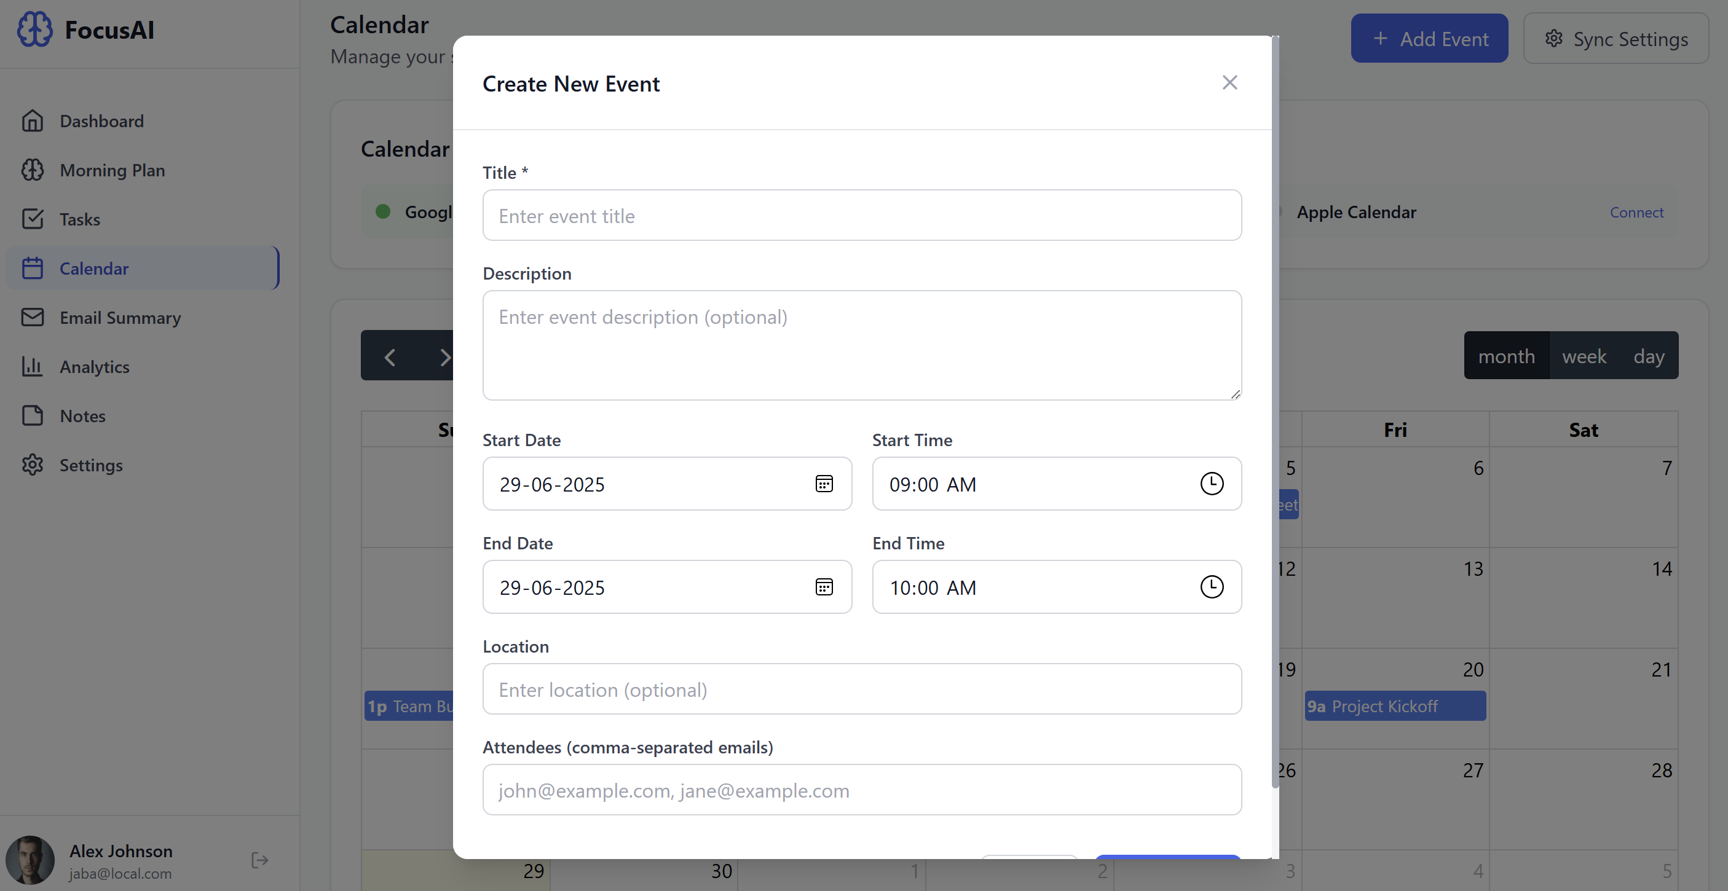
Task: Click the Add Event button
Action: click(1429, 38)
